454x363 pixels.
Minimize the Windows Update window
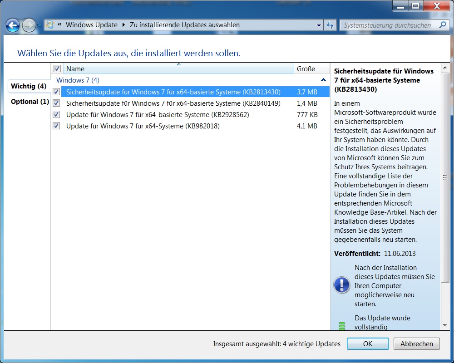[x=401, y=6]
